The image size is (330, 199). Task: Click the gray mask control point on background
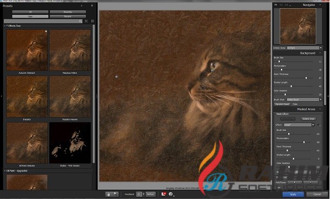pyautogui.click(x=117, y=77)
